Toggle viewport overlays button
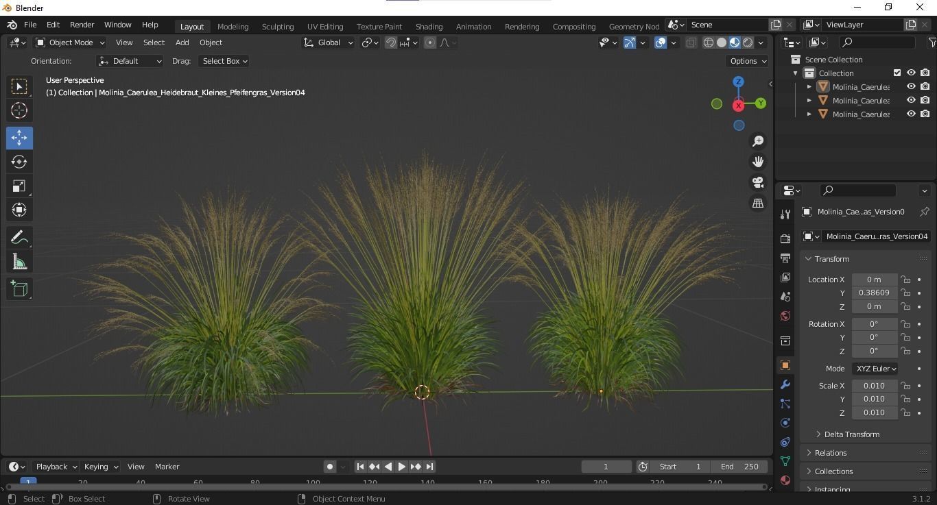The height and width of the screenshot is (505, 937). click(x=661, y=42)
